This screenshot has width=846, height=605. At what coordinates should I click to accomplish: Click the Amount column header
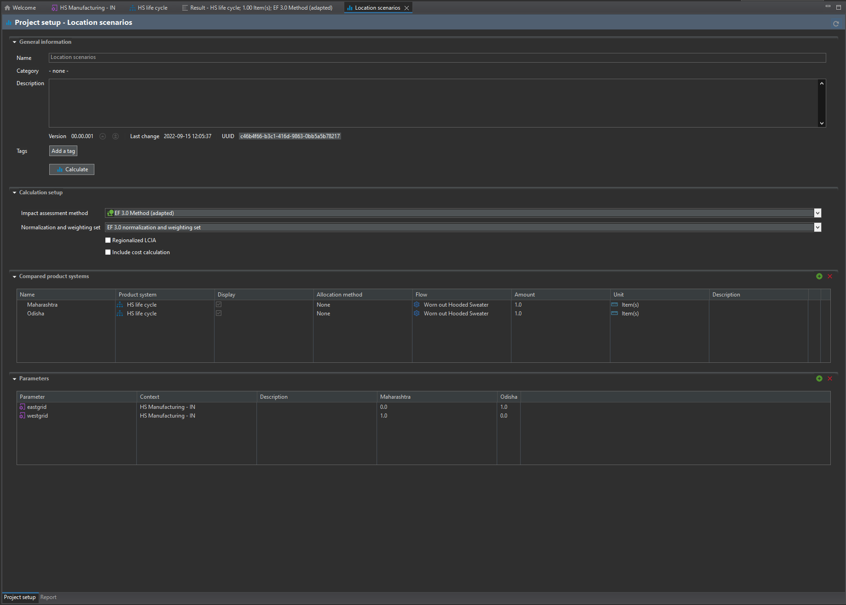[x=561, y=295]
